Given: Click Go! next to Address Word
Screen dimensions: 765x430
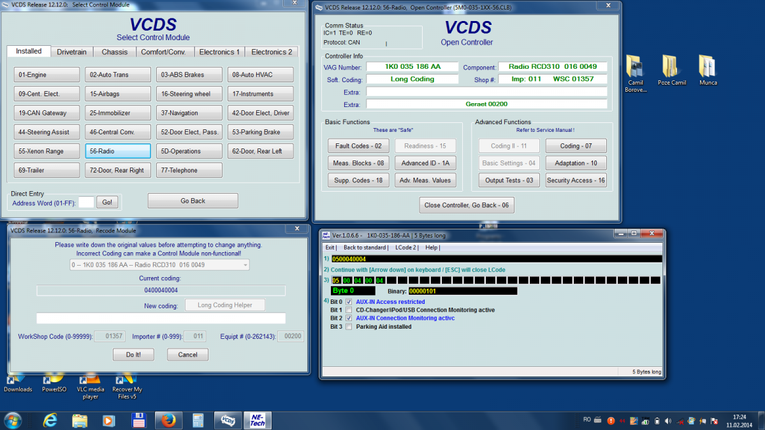Looking at the screenshot, I should (x=108, y=202).
